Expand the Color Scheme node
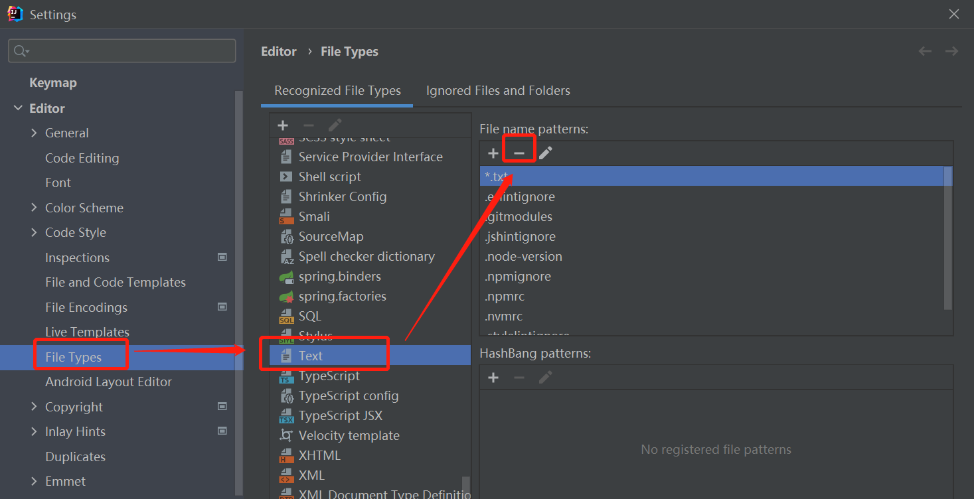Image resolution: width=974 pixels, height=499 pixels. pos(34,208)
